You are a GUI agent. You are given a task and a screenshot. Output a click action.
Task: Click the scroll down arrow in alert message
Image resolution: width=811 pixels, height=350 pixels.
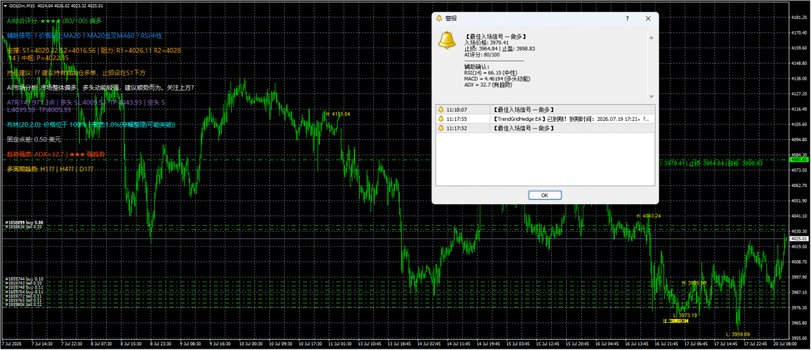[x=651, y=97]
